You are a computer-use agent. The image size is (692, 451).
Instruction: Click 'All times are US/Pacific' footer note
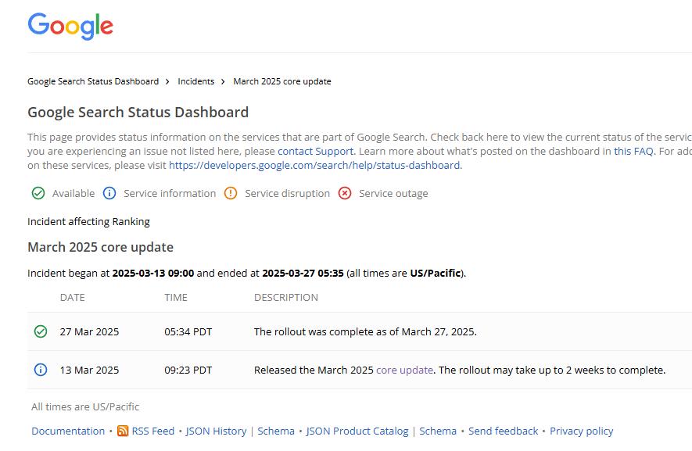[x=85, y=407]
